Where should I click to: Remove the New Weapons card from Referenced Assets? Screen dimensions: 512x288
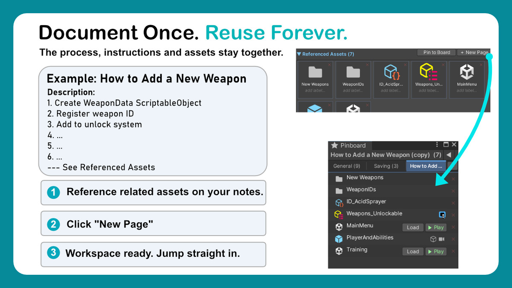click(x=329, y=65)
